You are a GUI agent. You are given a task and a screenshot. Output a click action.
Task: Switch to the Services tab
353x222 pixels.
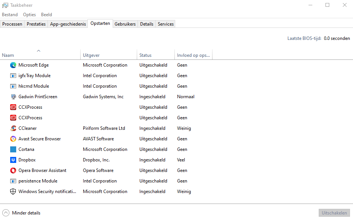[x=165, y=24]
